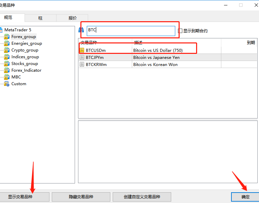Click description Bitcoin vs Korean Won
This screenshot has height=203, width=259.
click(x=155, y=65)
